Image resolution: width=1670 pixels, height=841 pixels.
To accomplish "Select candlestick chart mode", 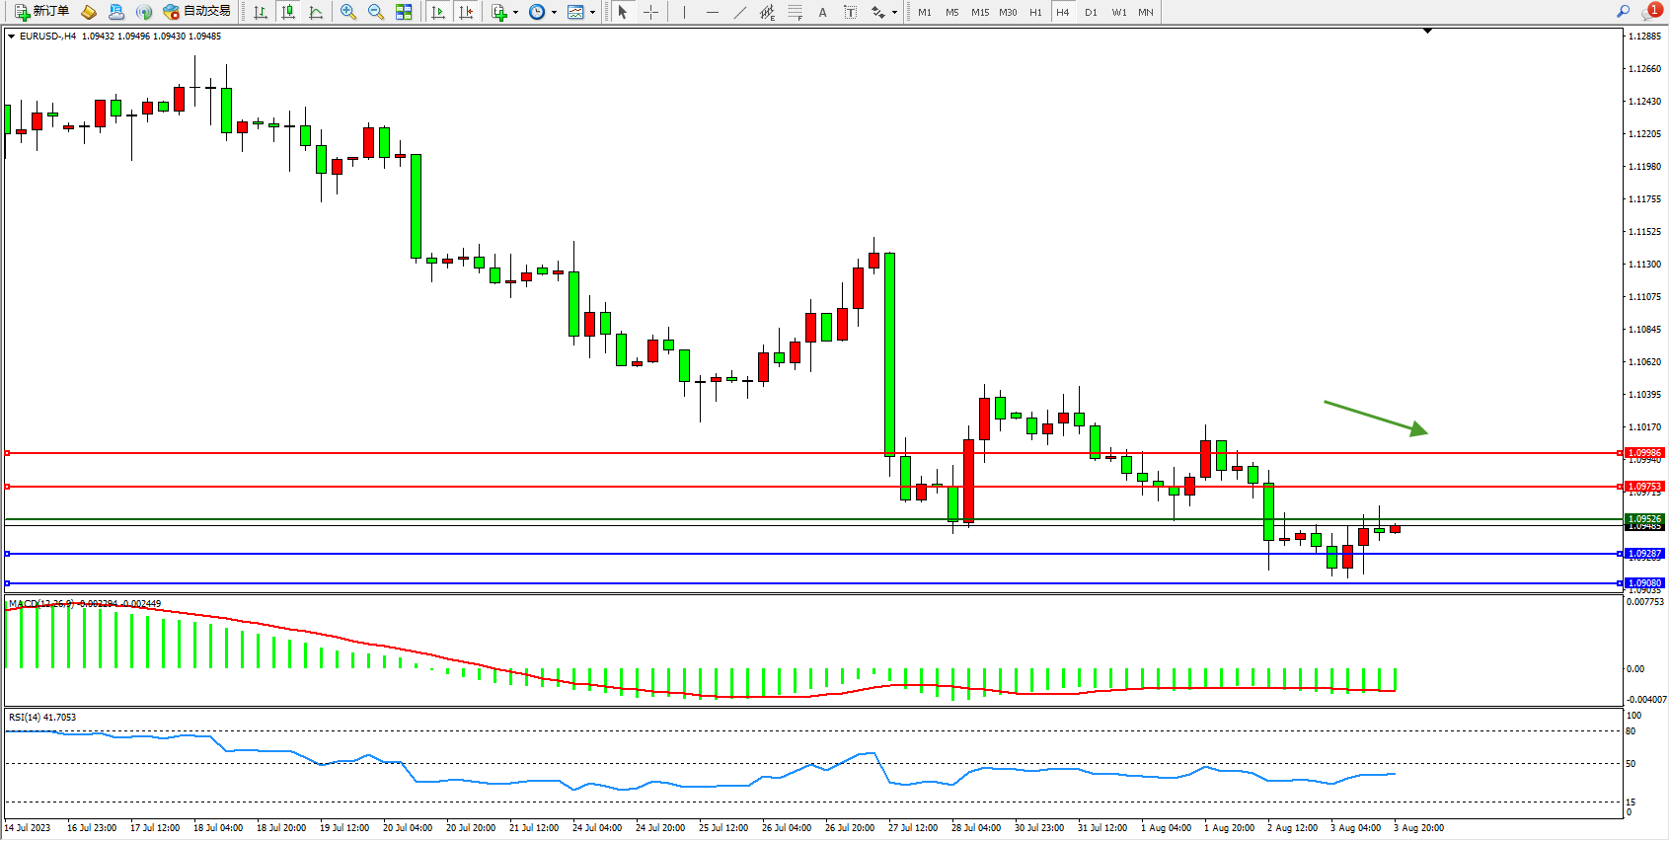I will point(288,12).
